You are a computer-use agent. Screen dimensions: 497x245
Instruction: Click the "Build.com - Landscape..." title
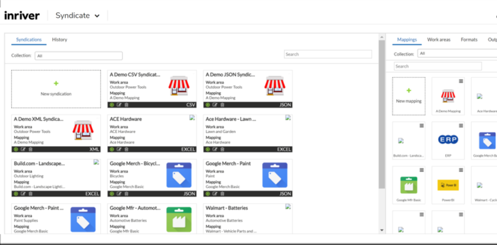coord(39,164)
